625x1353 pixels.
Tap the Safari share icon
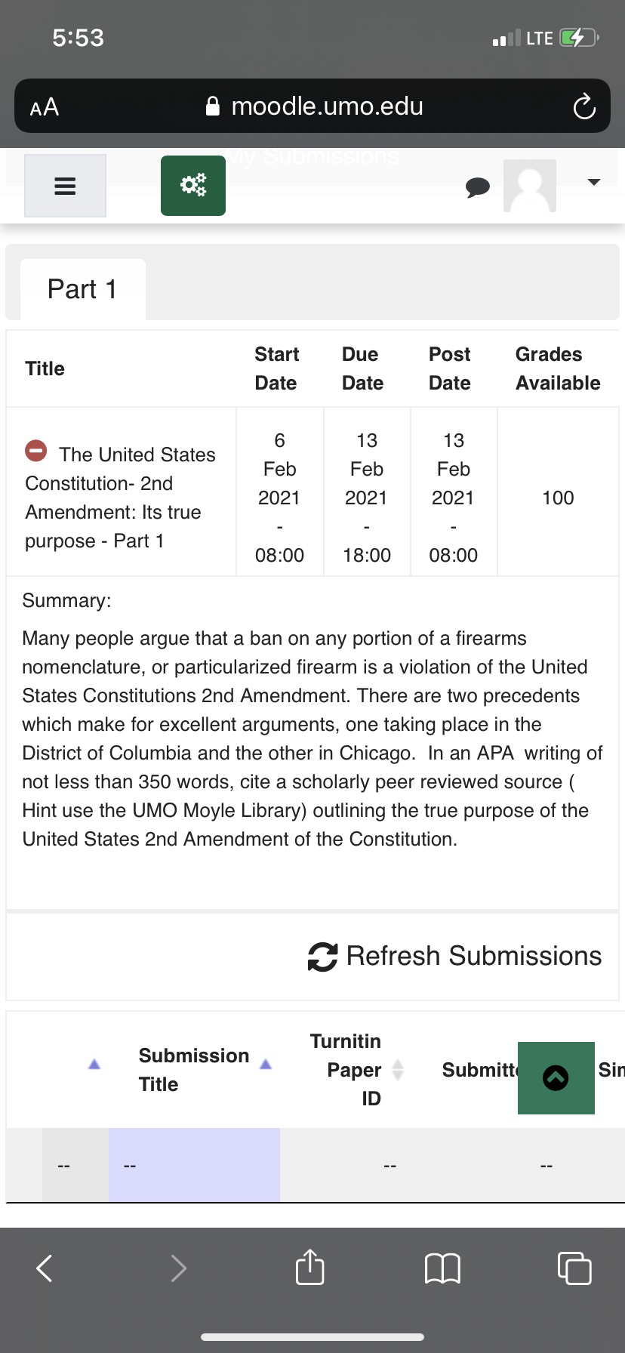[x=310, y=1267]
